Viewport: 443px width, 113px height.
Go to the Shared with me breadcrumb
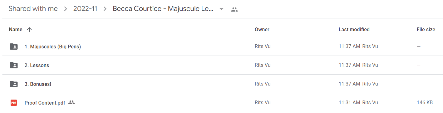tap(33, 9)
